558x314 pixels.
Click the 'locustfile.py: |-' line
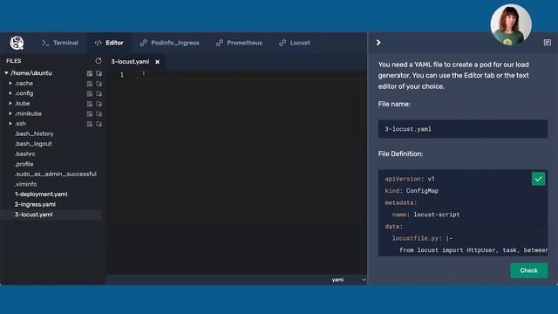click(422, 238)
